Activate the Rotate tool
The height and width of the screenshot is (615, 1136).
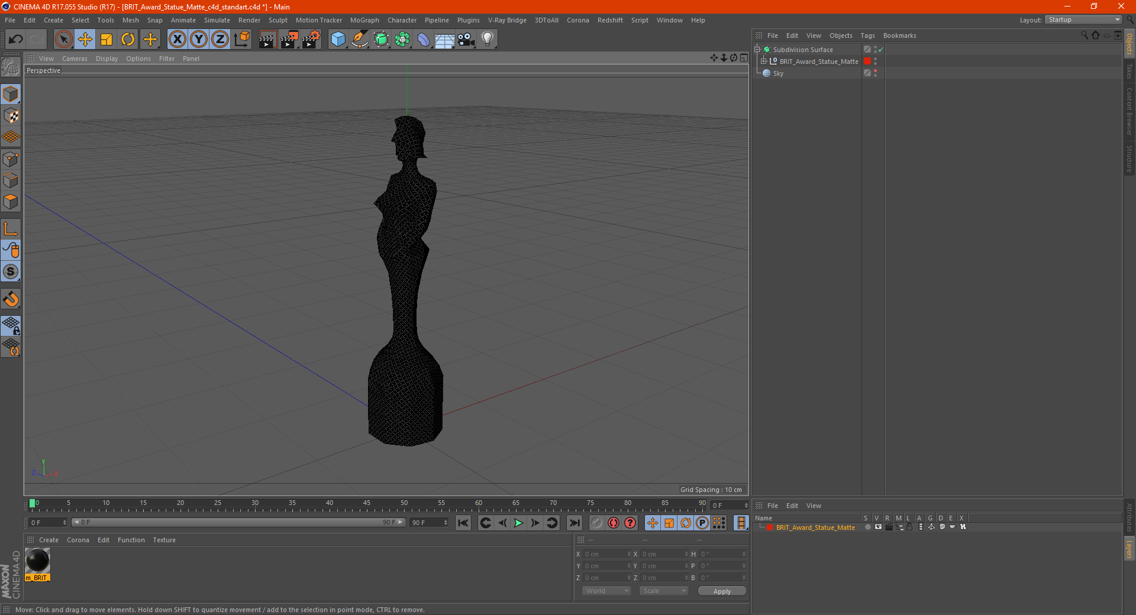[128, 40]
